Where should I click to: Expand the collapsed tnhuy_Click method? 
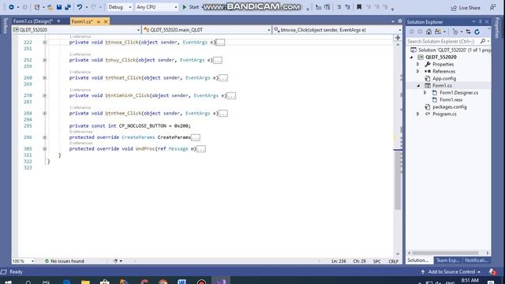tap(44, 60)
